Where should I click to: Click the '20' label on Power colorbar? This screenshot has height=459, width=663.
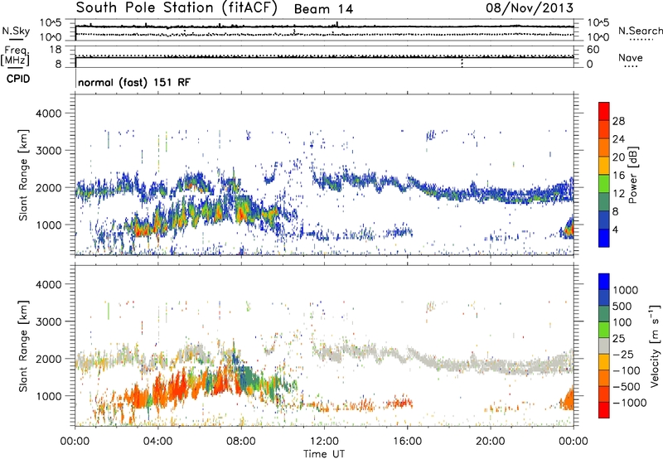(x=618, y=157)
